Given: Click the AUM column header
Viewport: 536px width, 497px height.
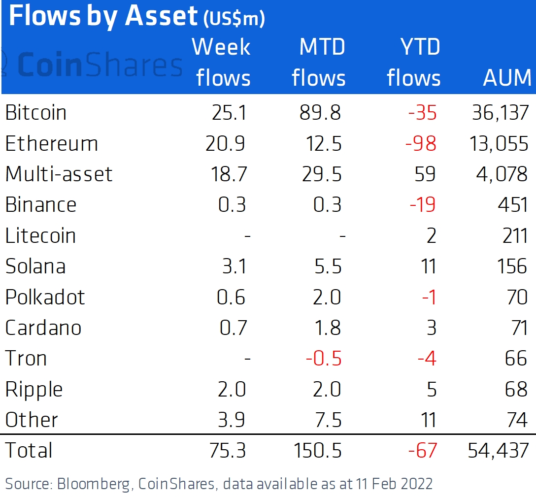Looking at the screenshot, I should pos(507,78).
